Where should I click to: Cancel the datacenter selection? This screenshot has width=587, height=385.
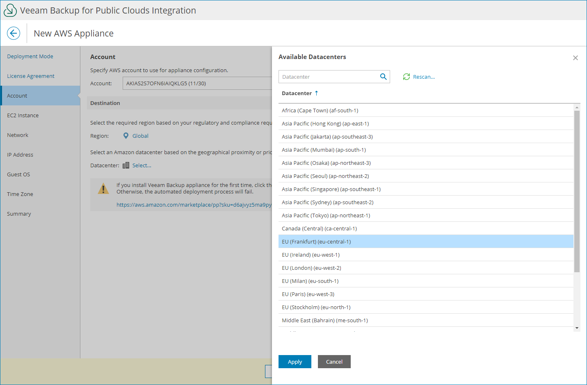click(334, 362)
